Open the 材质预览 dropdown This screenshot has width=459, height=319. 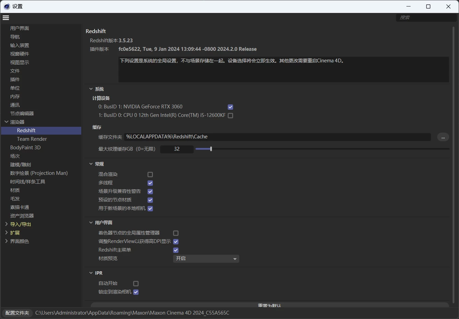[206, 259]
